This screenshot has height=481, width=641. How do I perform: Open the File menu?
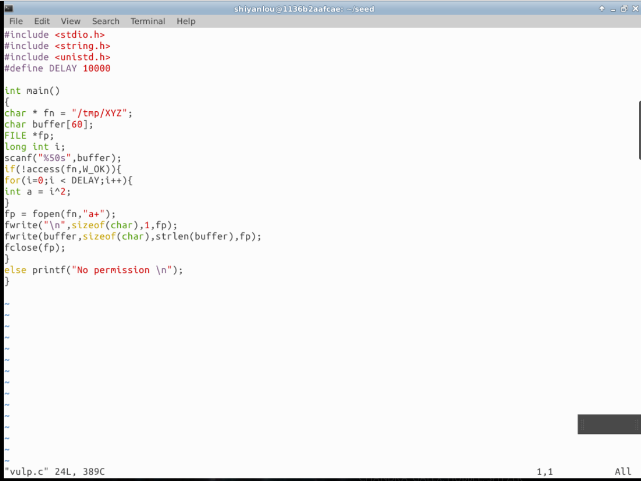16,21
